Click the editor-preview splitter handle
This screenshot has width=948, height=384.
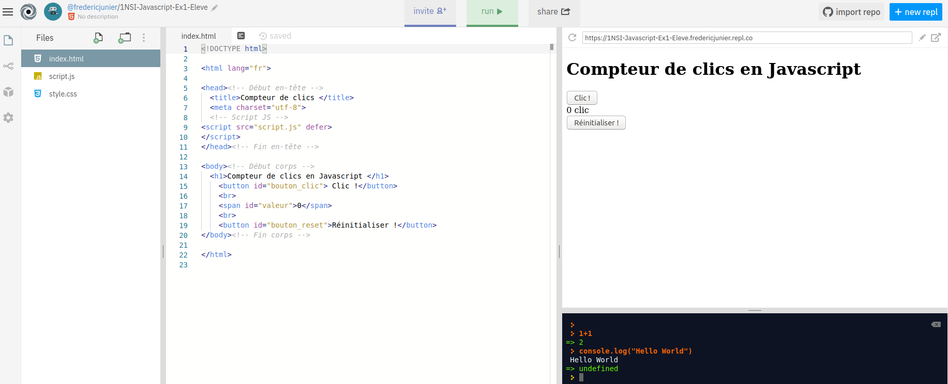[x=559, y=252]
